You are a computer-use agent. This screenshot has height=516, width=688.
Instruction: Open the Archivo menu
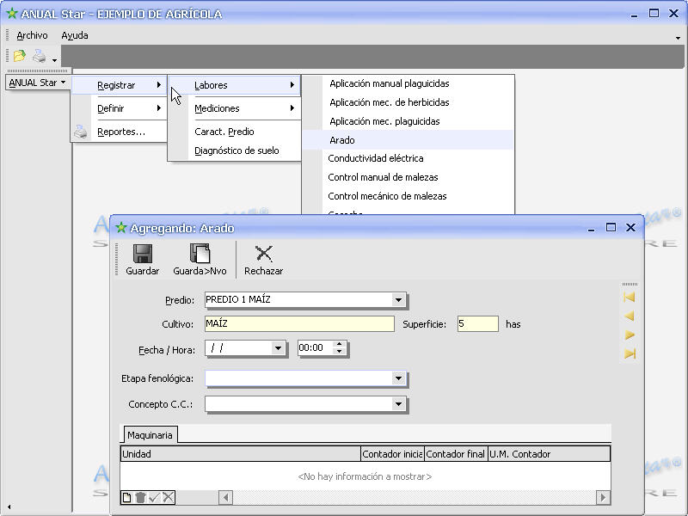click(x=32, y=35)
